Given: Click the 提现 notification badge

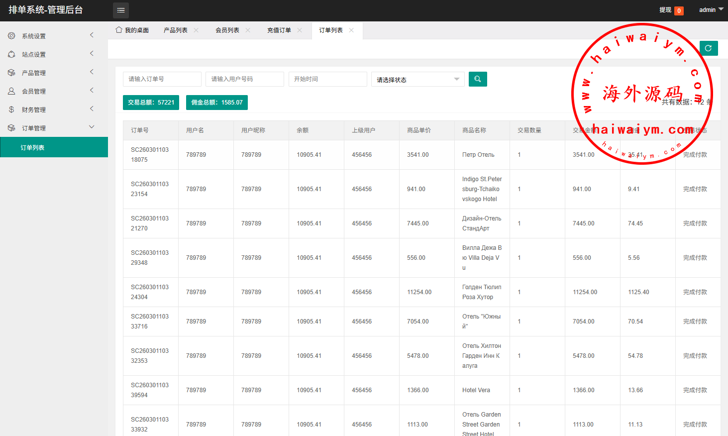Looking at the screenshot, I should coord(679,10).
